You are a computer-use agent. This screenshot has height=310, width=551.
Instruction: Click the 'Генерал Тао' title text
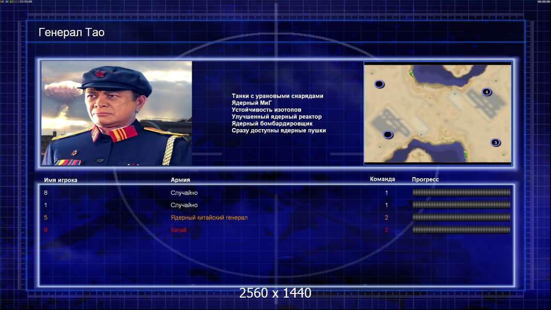(71, 33)
